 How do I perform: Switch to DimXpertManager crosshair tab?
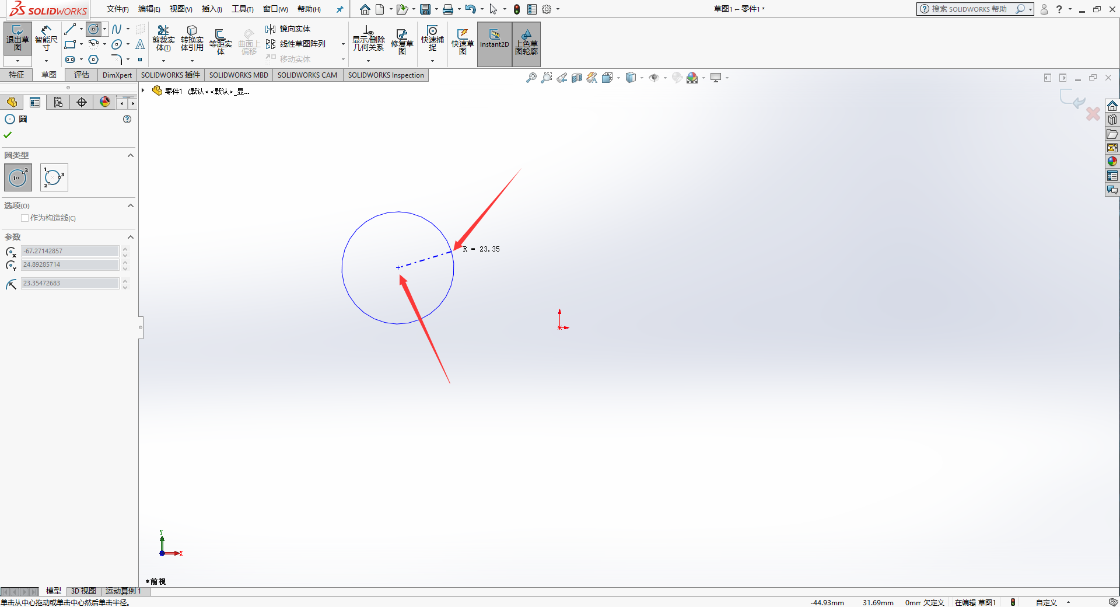(x=82, y=102)
